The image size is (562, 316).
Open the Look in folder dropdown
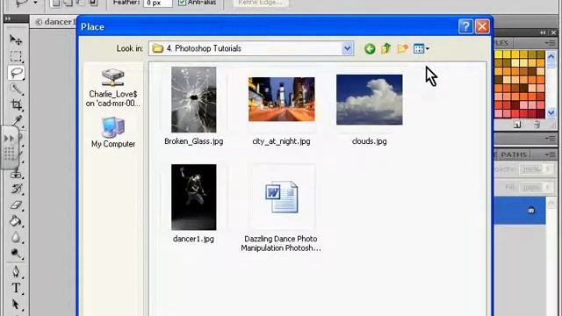pos(347,48)
